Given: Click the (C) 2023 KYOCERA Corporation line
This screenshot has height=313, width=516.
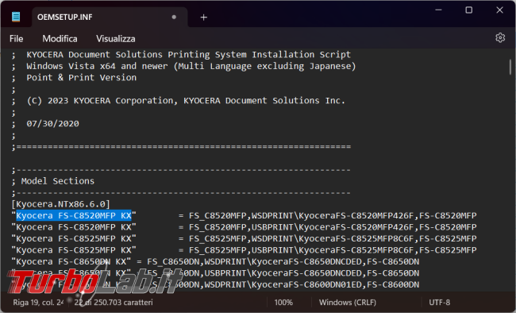Looking at the screenshot, I should tap(178, 100).
